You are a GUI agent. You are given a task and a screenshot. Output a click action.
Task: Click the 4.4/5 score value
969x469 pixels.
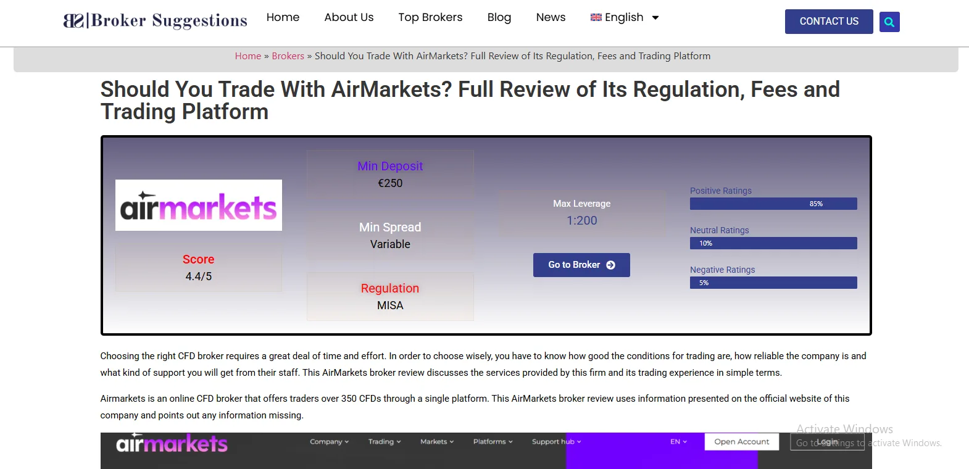[199, 276]
